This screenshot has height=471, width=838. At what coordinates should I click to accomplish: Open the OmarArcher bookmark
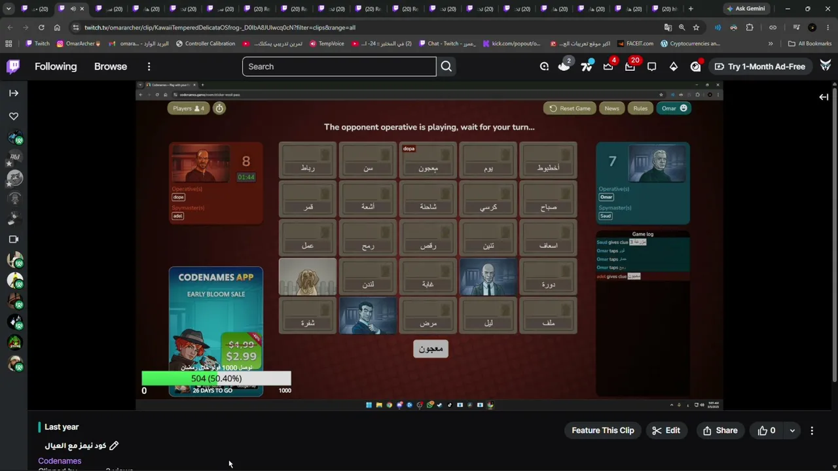79,44
